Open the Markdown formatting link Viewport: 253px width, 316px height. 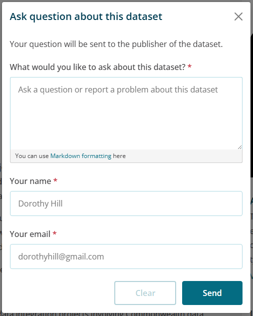tap(81, 156)
